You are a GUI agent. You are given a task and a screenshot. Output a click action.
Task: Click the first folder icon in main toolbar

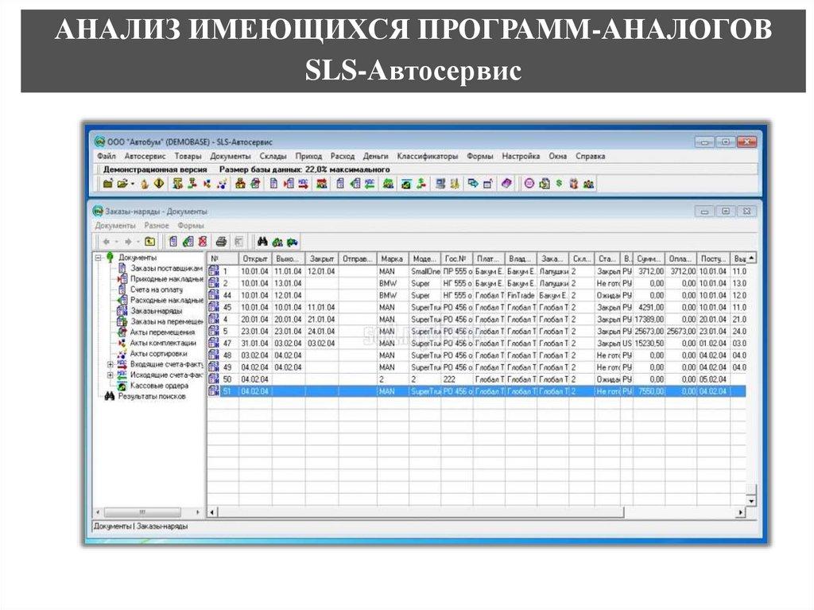108,184
